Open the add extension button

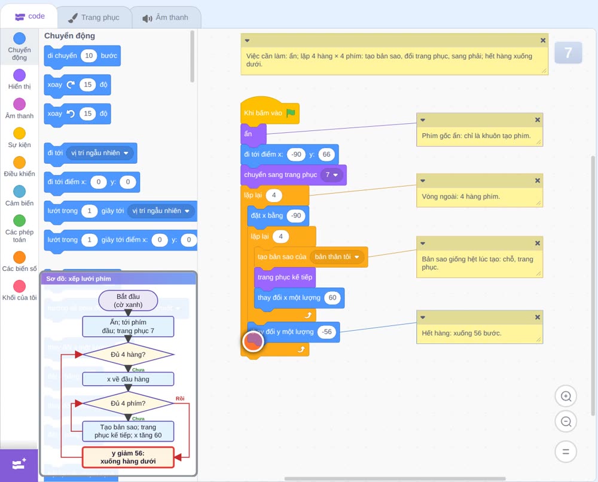coord(19,465)
